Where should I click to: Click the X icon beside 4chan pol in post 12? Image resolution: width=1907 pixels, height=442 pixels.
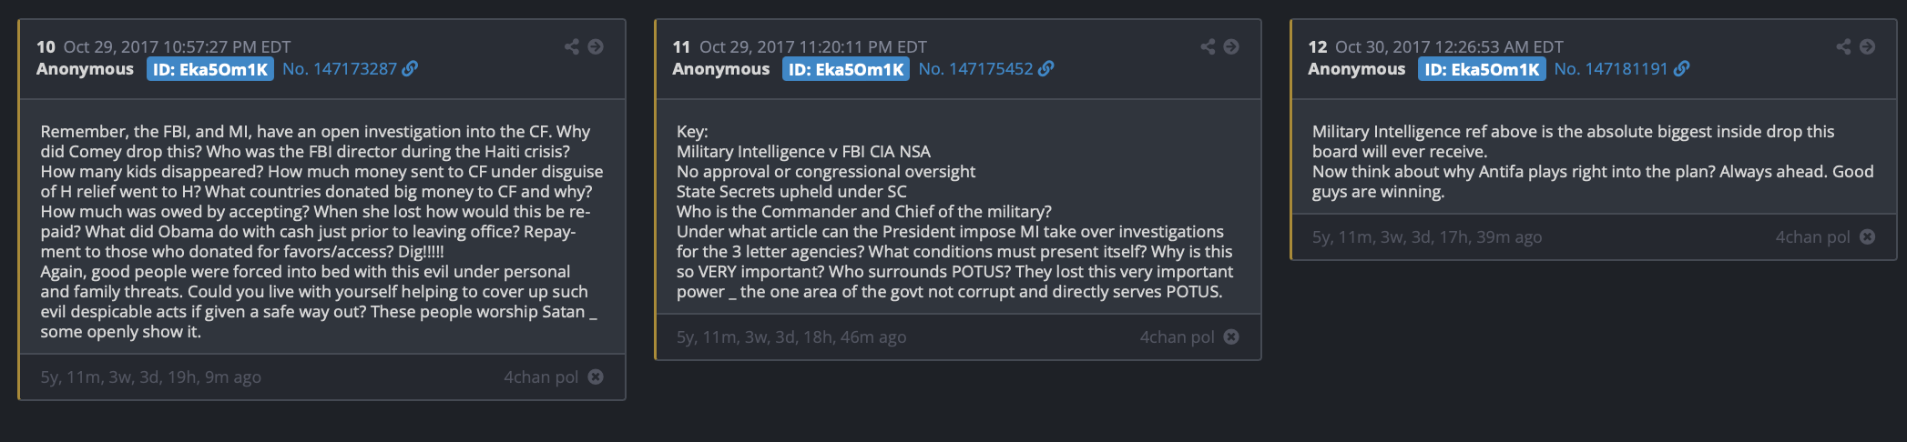coord(1867,236)
